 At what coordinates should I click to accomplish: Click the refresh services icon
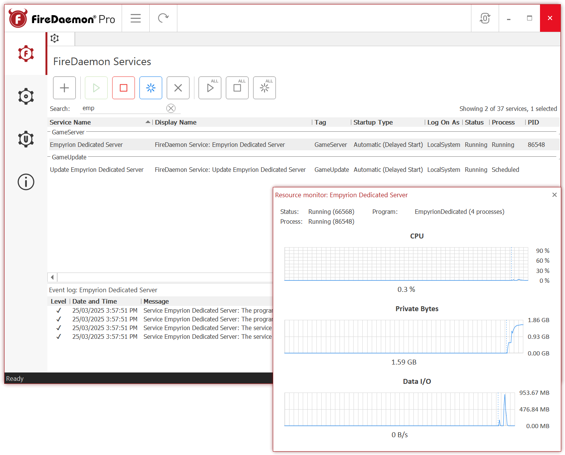point(163,18)
